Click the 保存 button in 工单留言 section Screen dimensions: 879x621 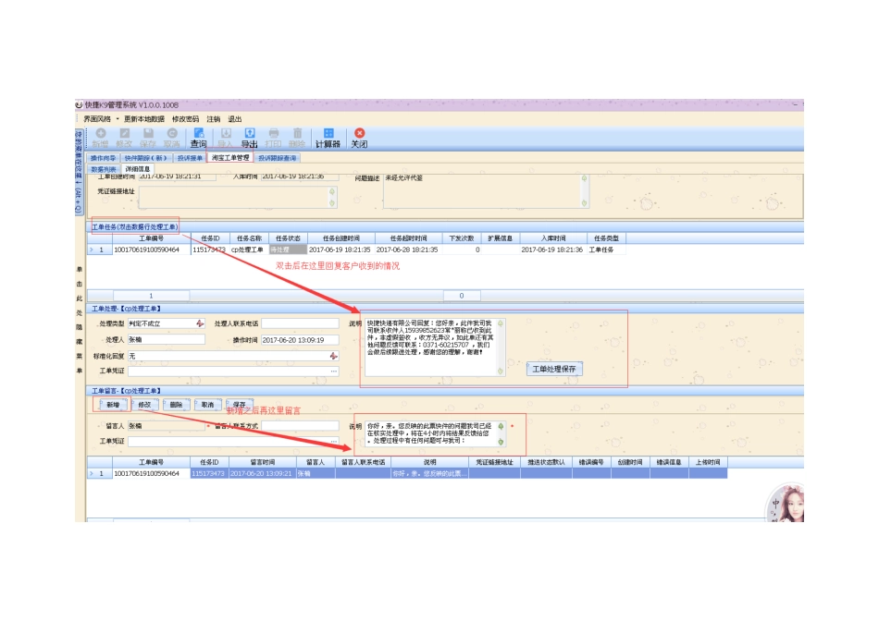click(x=239, y=405)
